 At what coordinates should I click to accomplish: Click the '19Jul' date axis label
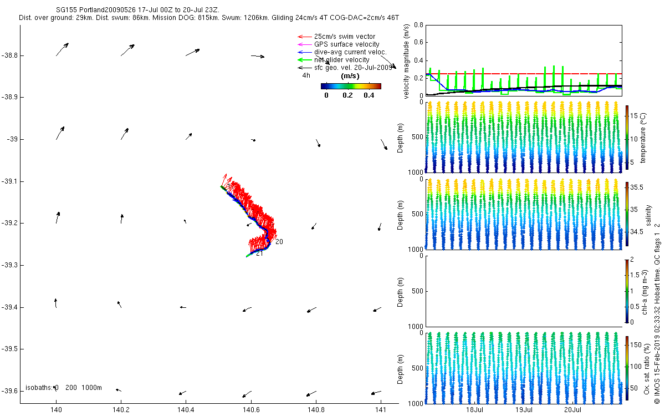coord(524,409)
